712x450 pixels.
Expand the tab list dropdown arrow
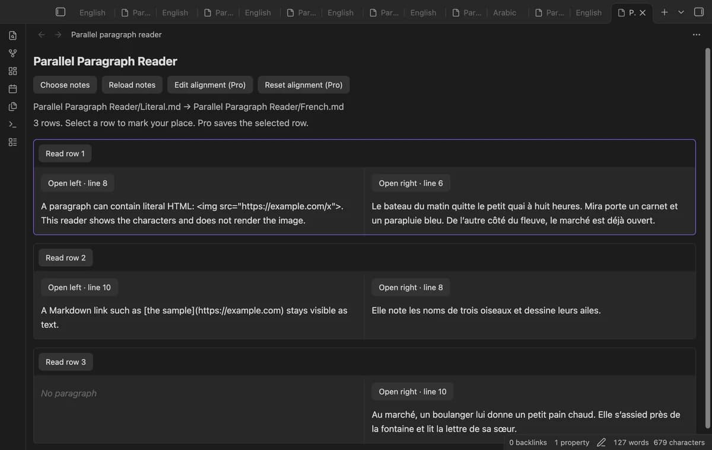681,12
